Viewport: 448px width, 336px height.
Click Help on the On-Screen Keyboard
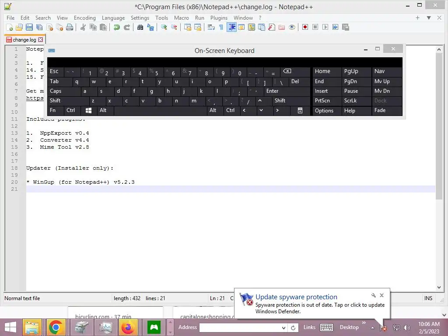(356, 111)
